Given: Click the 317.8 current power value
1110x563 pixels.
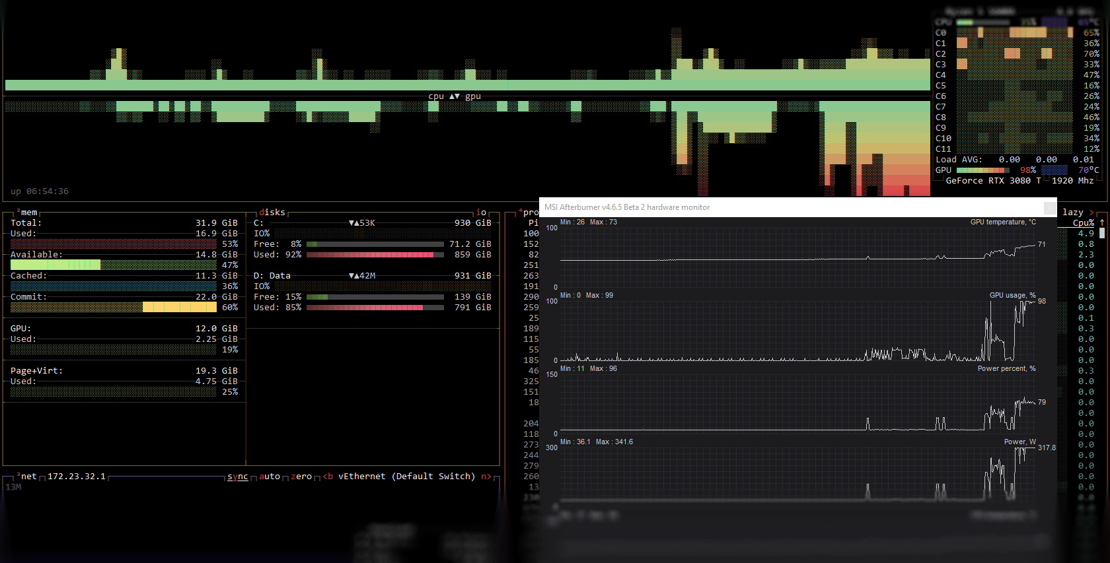Looking at the screenshot, I should click(x=1047, y=447).
